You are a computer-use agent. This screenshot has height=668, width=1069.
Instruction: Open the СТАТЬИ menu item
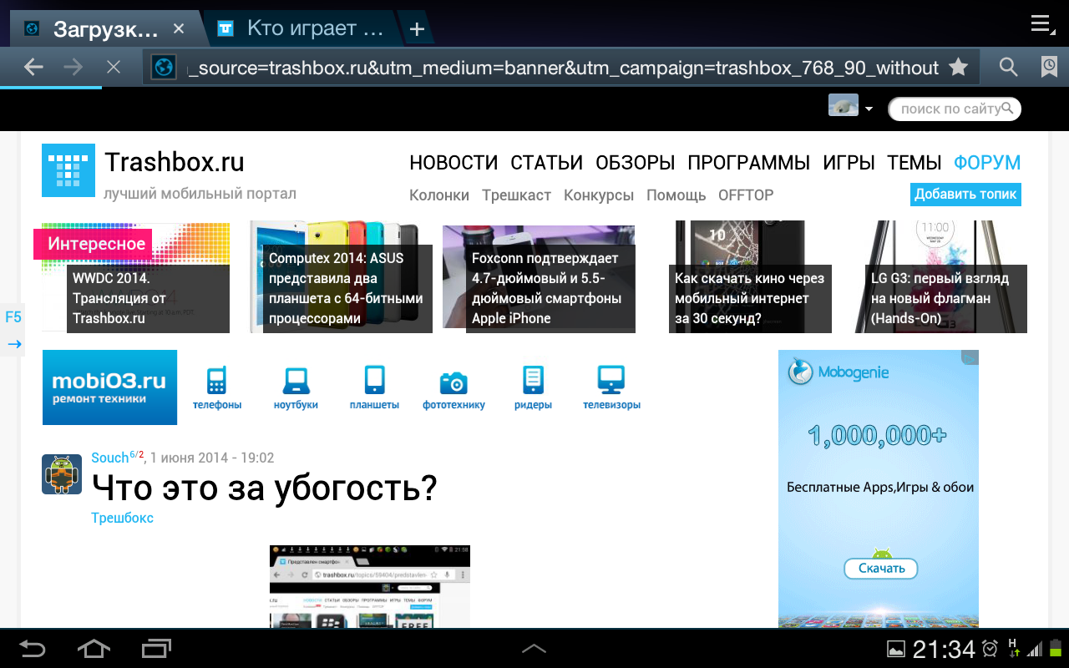tap(547, 163)
